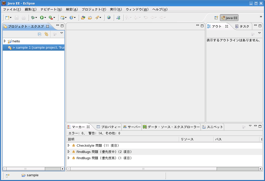This screenshot has height=181, width=265.
Task: Open the New wizard dropdown arrow
Action: click(11, 18)
